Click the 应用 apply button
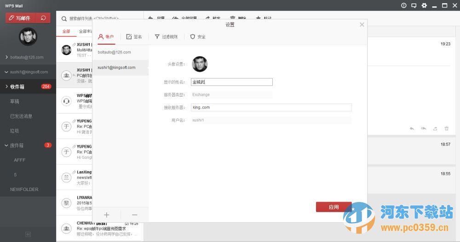This screenshot has width=460, height=242. 333,207
